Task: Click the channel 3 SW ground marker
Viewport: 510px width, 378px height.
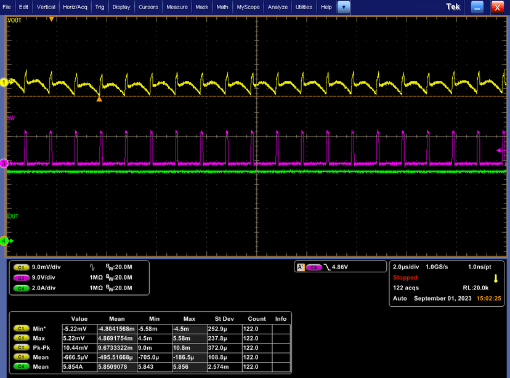Action: click(4, 163)
